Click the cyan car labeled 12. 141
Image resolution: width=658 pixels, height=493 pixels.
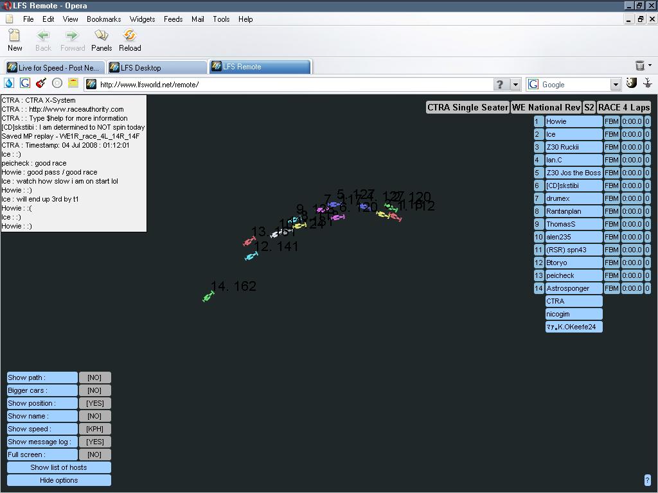point(251,256)
